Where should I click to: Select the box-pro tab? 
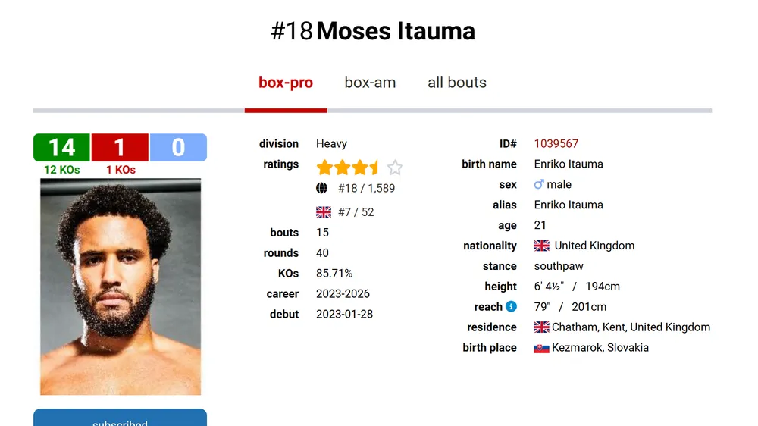pos(286,83)
